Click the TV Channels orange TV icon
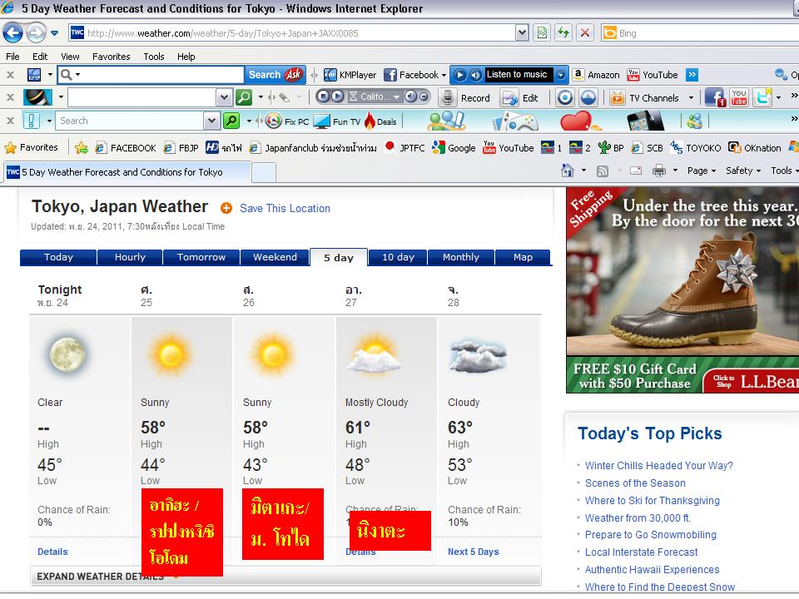Viewport: 799px width, 599px height. 617,97
